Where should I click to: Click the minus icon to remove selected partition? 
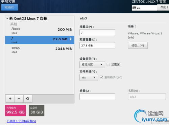[x=19, y=99]
